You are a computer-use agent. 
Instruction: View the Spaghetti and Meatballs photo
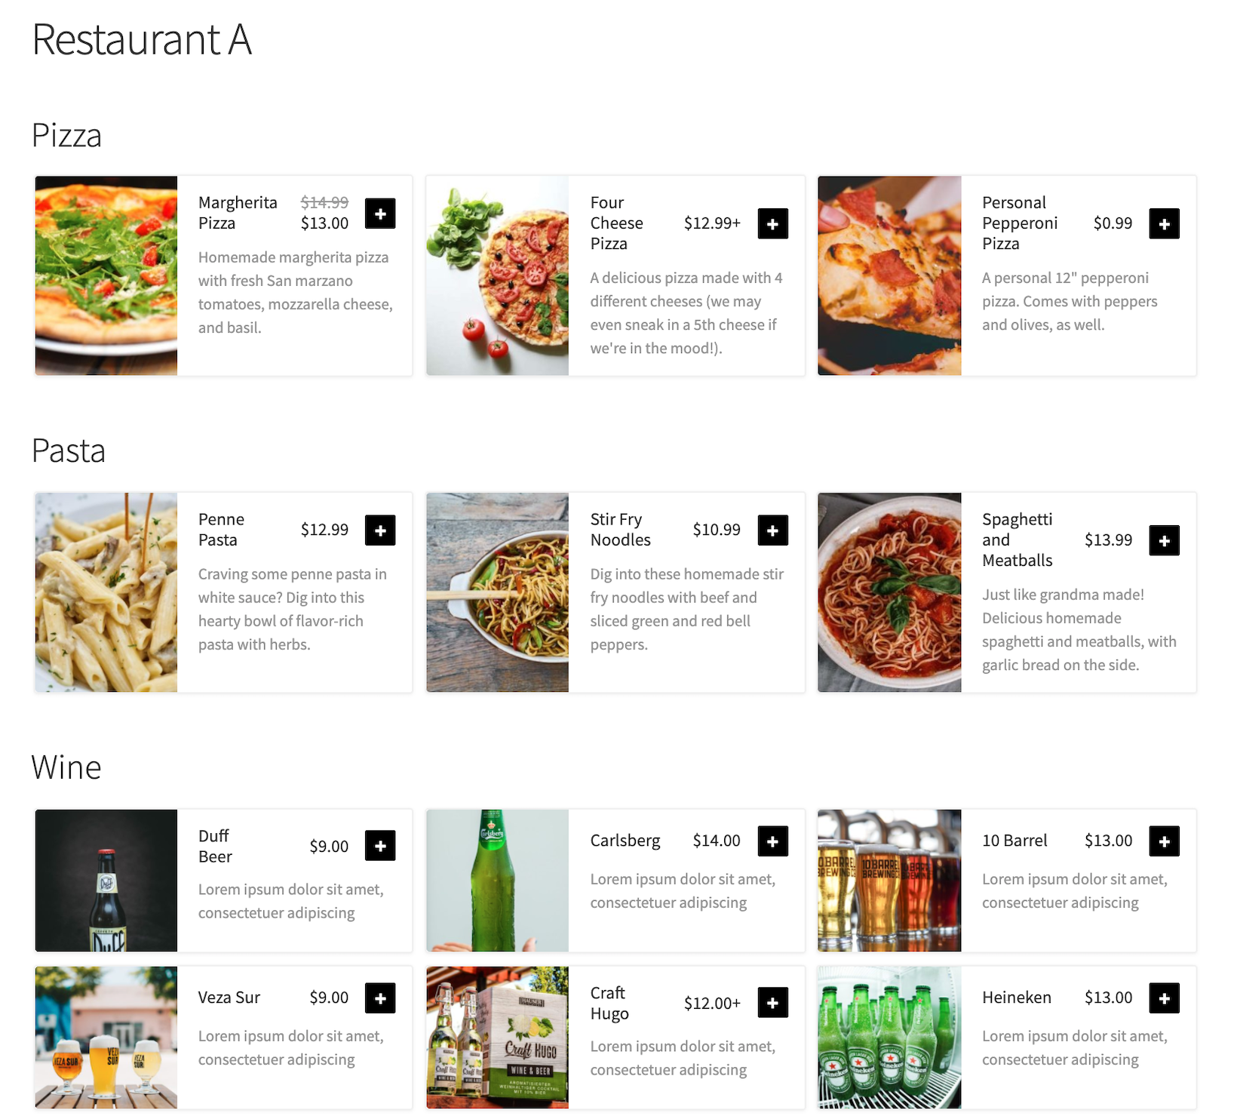click(x=889, y=592)
